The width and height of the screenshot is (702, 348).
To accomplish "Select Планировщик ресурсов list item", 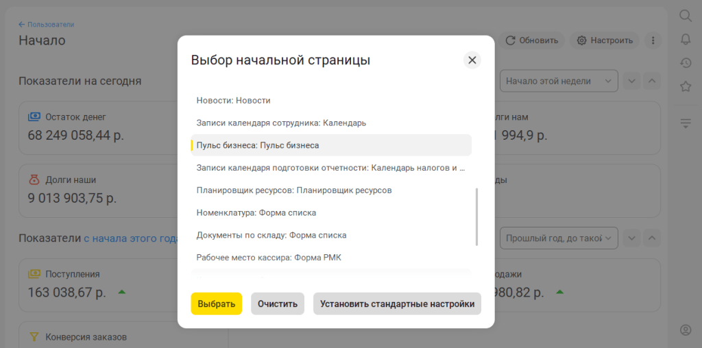I will tap(294, 190).
